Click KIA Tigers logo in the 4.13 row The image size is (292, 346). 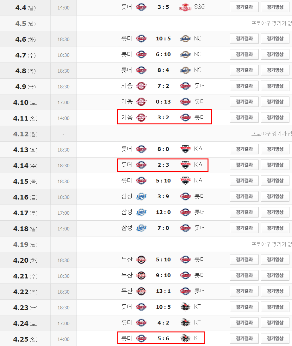pyautogui.click(x=185, y=149)
